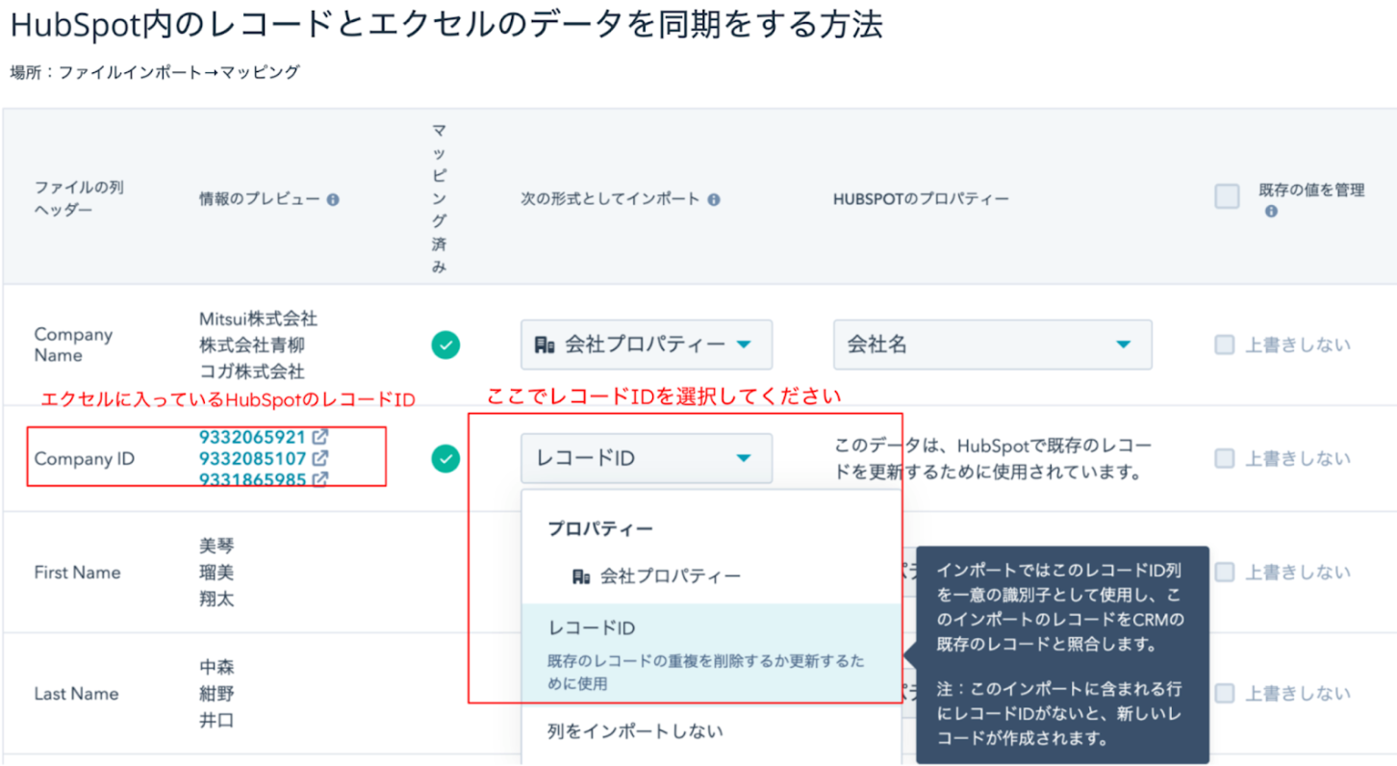
Task: Click First Name column header cell
Action: (x=77, y=572)
